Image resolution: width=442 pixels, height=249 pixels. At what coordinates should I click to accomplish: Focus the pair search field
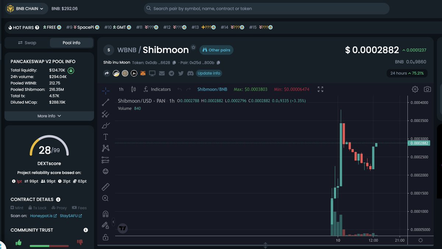tap(266, 8)
